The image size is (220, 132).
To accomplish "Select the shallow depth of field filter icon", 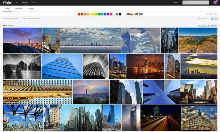I will point(132,14).
